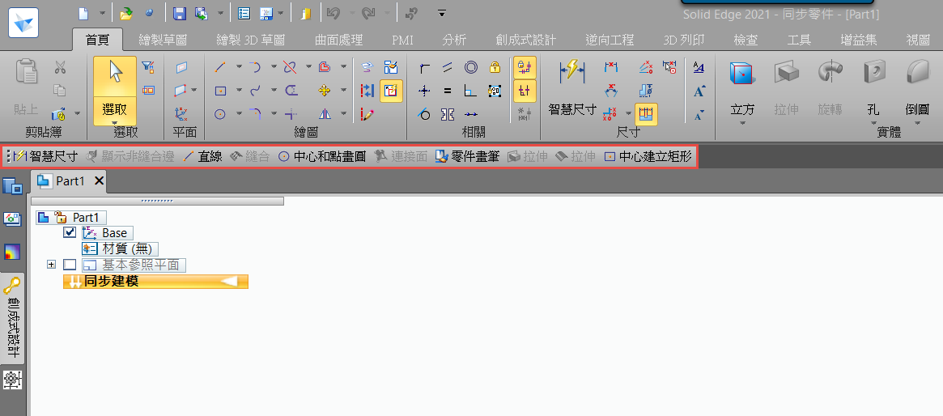Click the 倒圓 Round feature icon

(x=917, y=73)
